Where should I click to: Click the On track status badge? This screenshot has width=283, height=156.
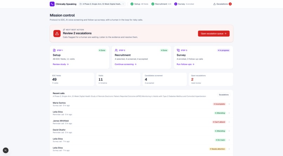[221, 140]
